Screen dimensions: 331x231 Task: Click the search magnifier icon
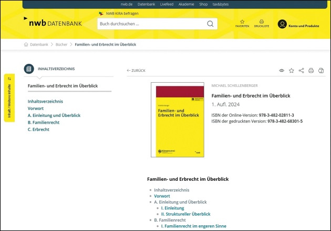[x=210, y=24]
